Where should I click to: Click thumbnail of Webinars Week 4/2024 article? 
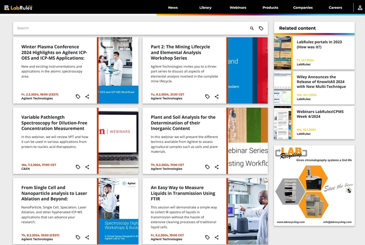283,123
